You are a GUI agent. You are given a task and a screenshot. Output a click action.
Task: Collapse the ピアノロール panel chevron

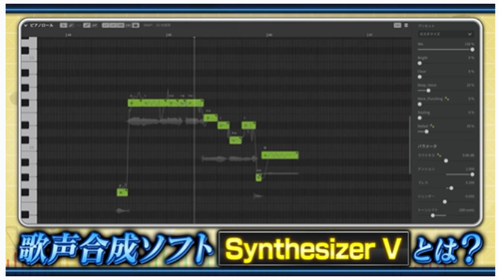click(x=26, y=25)
